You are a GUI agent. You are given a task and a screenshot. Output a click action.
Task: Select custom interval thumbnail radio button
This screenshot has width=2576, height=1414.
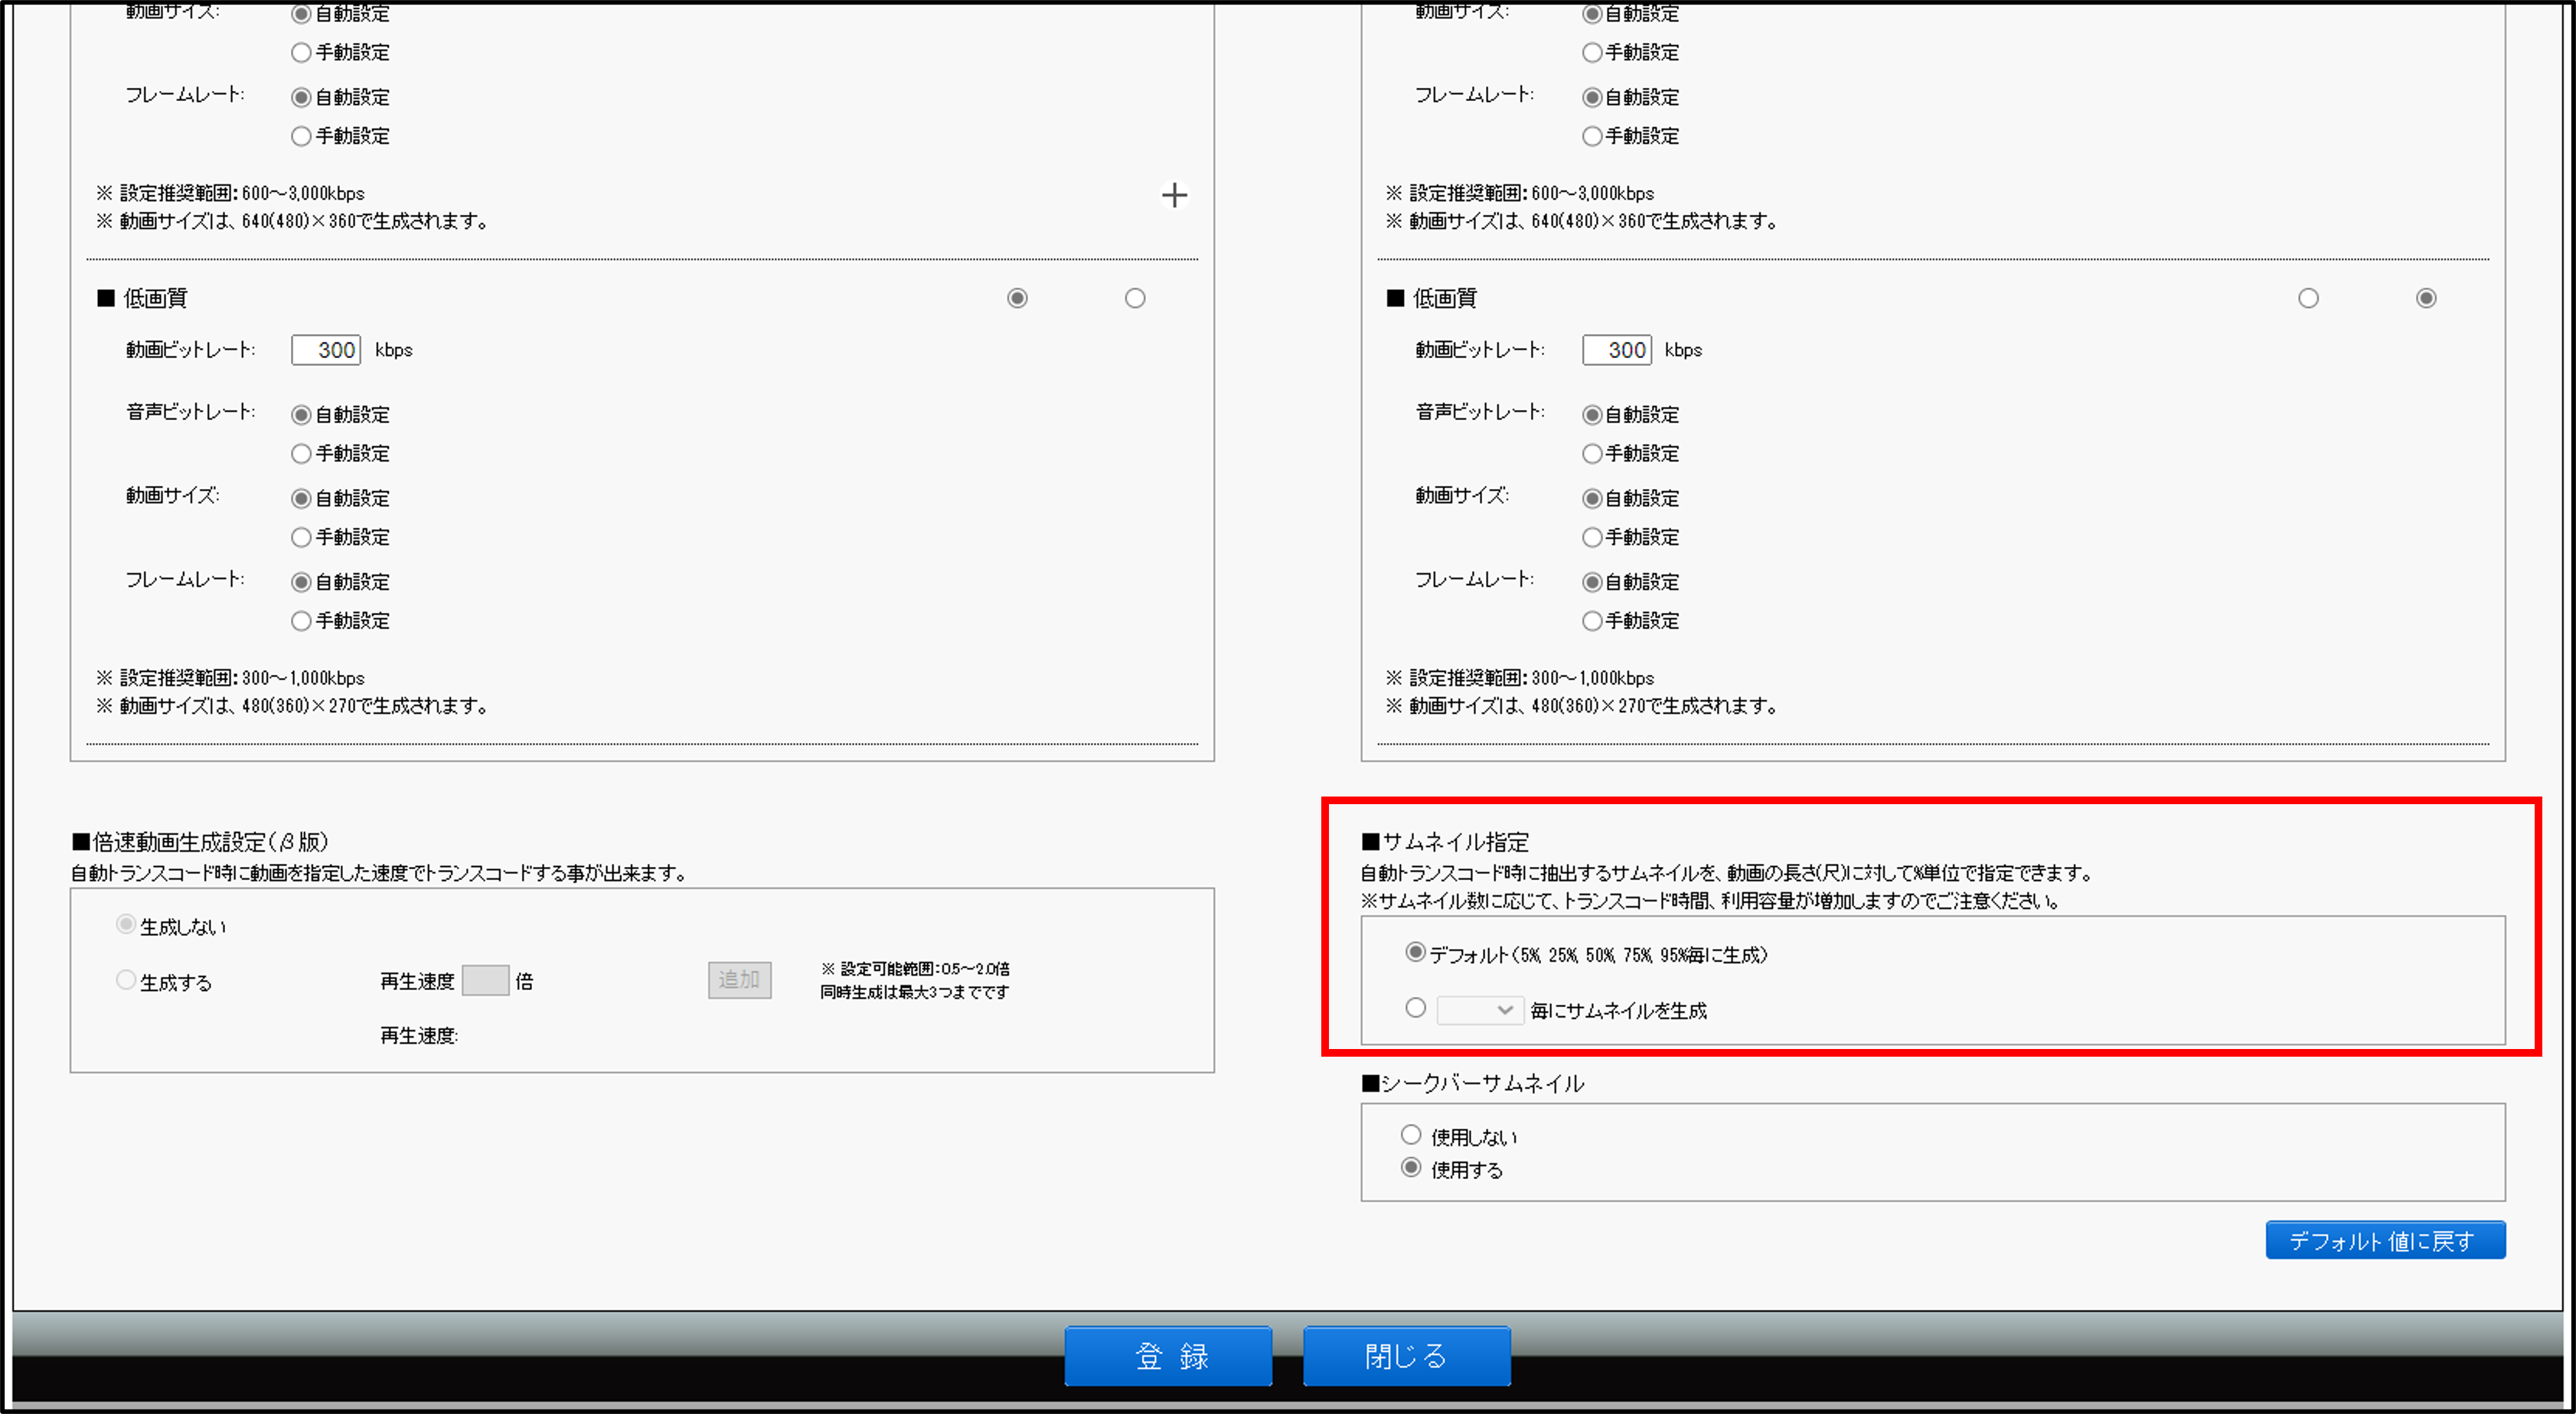(1415, 1008)
